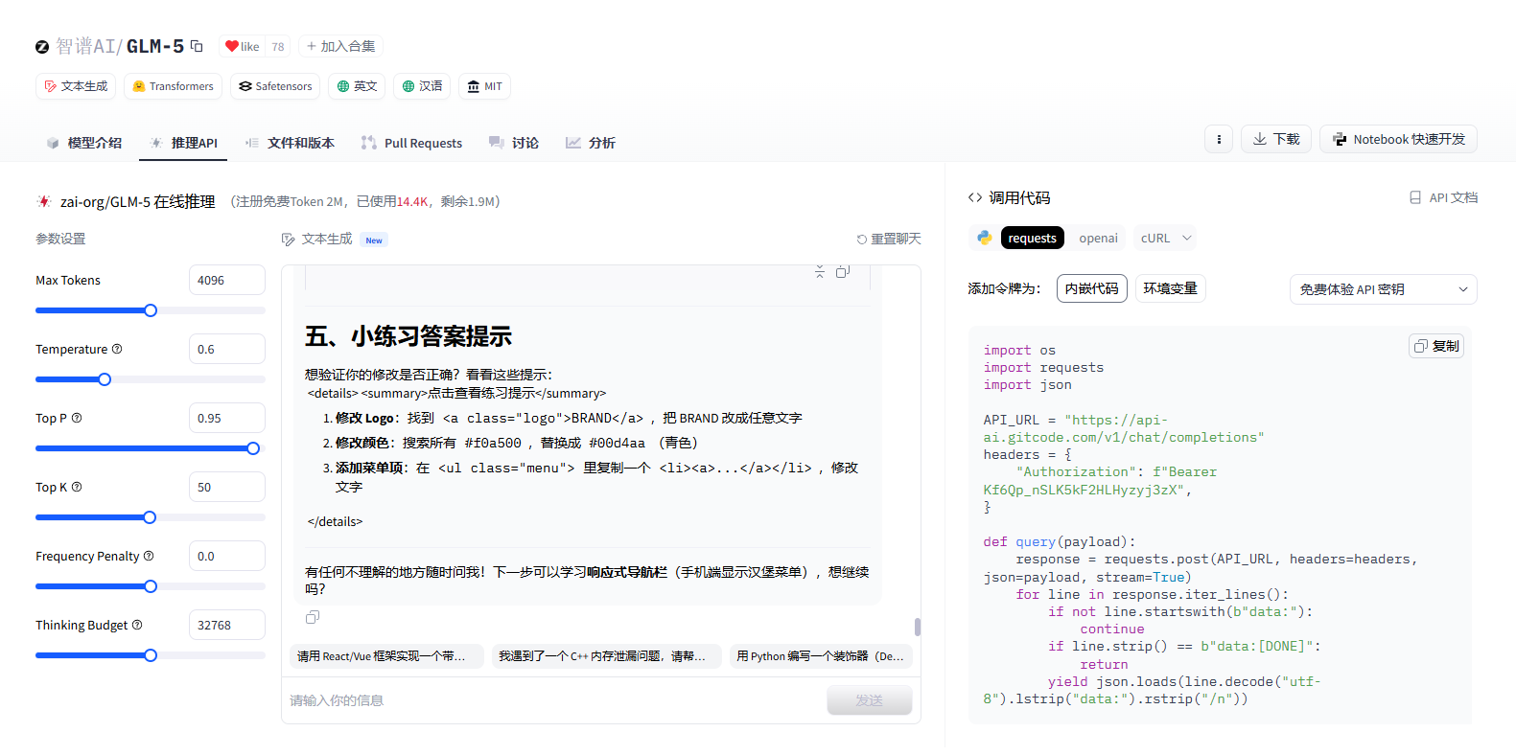Use the C++ memory leak prompt suggestion

click(606, 656)
